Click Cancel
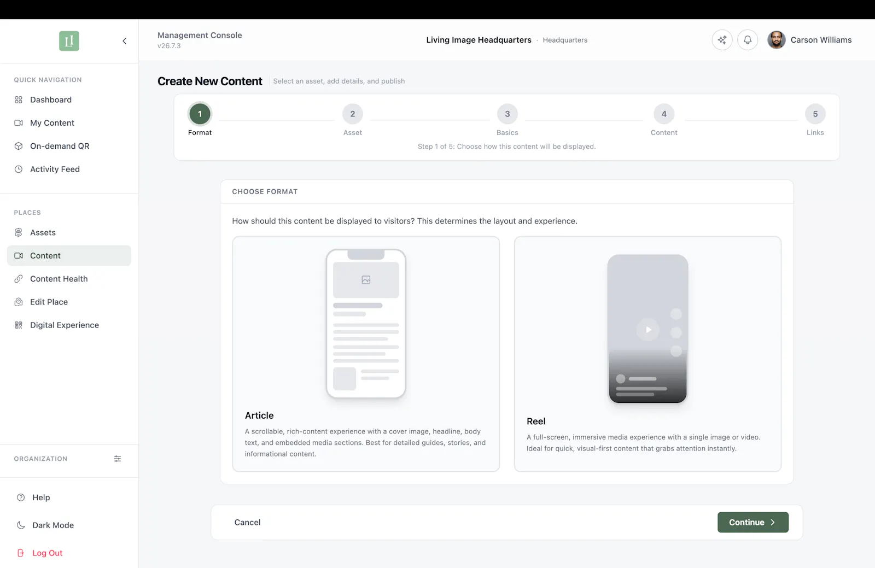This screenshot has height=568, width=875. coord(248,523)
